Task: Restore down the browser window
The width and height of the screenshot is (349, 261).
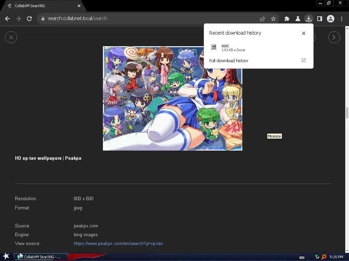Action: pos(329,3)
